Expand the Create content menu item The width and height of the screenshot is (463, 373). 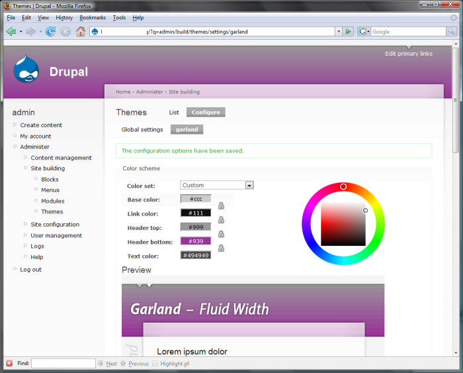click(x=15, y=125)
